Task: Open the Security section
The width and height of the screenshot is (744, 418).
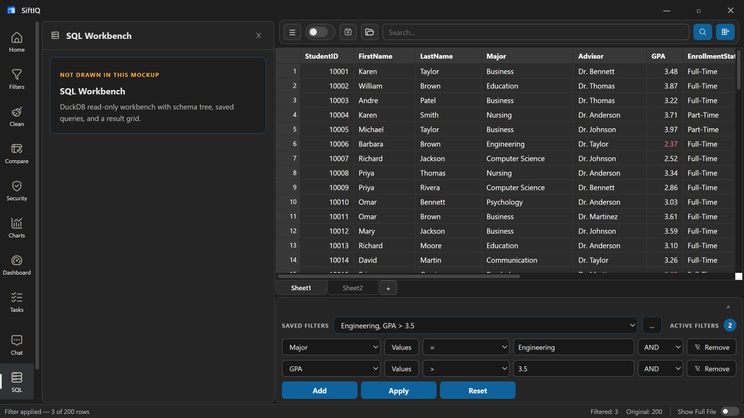Action: click(x=17, y=191)
